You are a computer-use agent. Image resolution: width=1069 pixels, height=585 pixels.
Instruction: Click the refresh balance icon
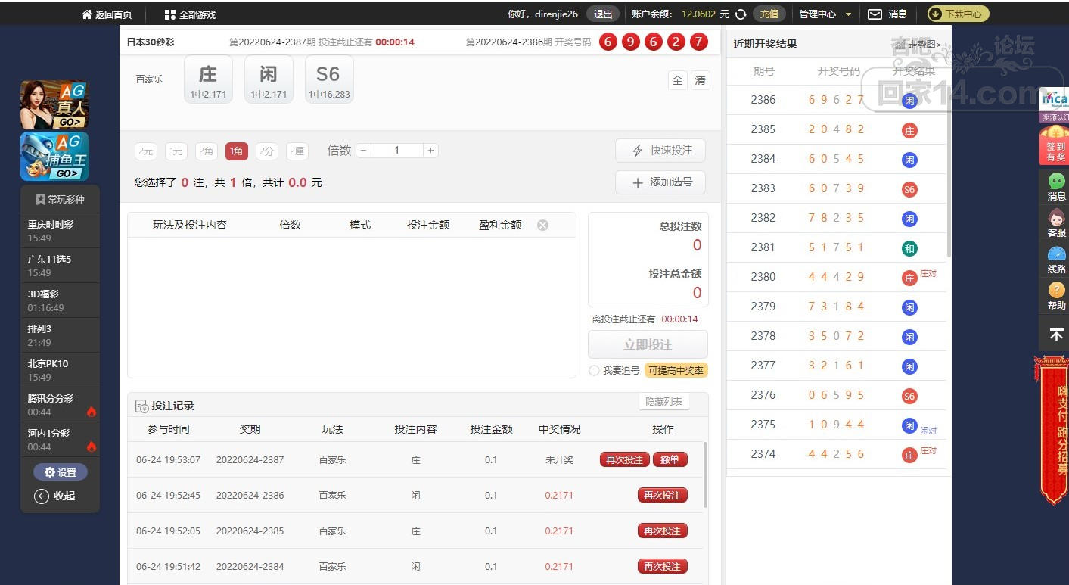741,14
